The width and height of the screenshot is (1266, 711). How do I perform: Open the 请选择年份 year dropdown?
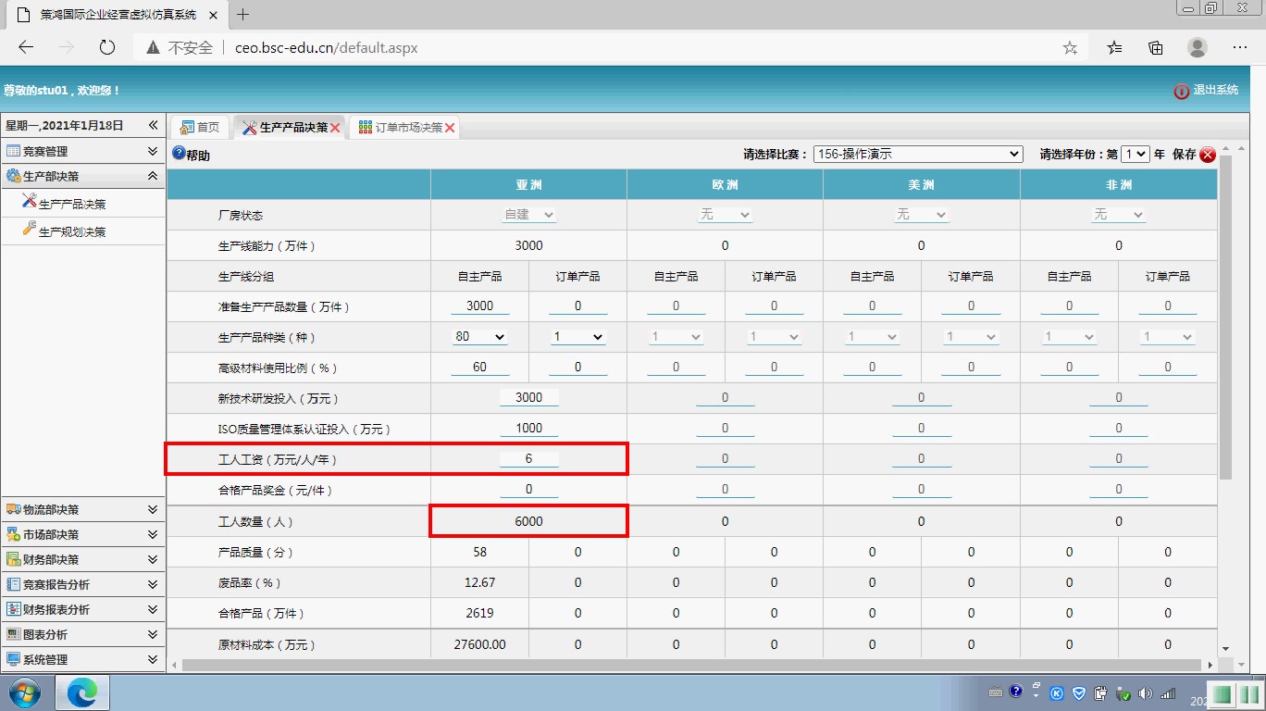tap(1136, 155)
